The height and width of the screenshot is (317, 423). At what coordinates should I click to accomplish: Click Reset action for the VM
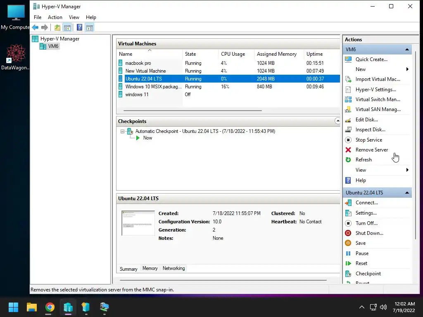(x=361, y=263)
